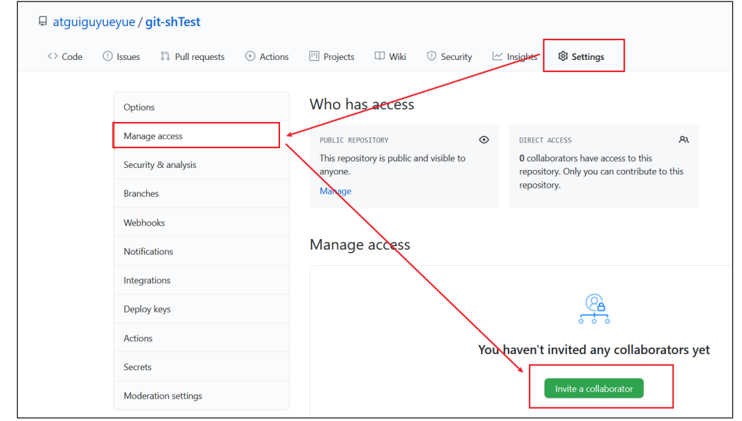Click the Code angle-brackets icon

[52, 56]
